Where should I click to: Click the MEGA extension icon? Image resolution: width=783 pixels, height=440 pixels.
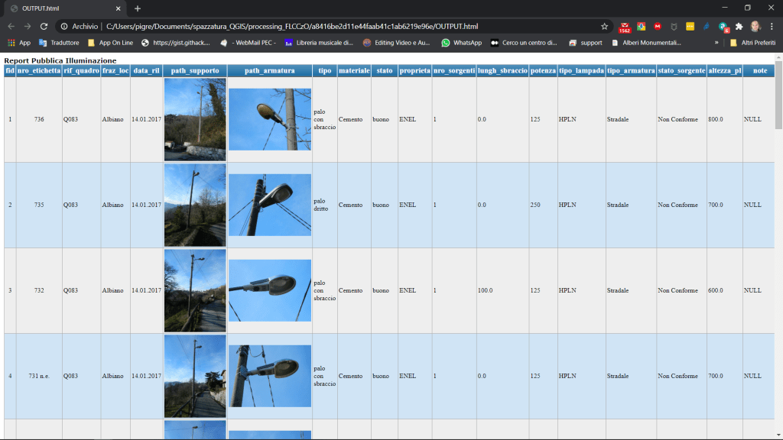(658, 26)
